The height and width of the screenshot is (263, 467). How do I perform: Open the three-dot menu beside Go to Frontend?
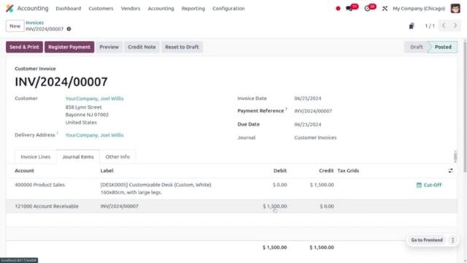[452, 240]
